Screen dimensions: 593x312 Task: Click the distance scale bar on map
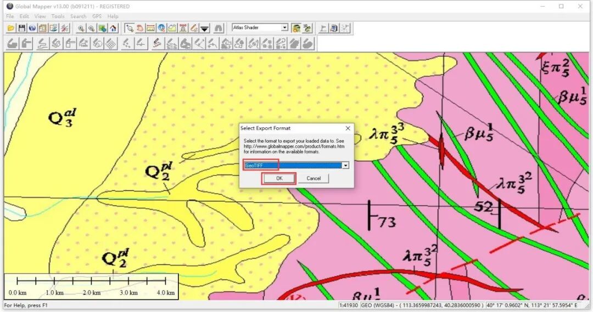point(91,286)
